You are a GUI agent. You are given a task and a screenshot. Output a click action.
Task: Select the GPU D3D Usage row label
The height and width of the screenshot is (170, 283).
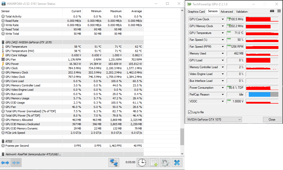click(15, 103)
